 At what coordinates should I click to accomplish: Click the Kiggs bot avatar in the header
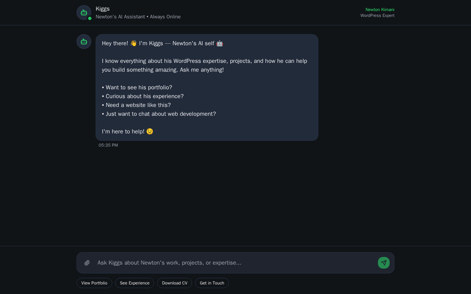tap(84, 12)
